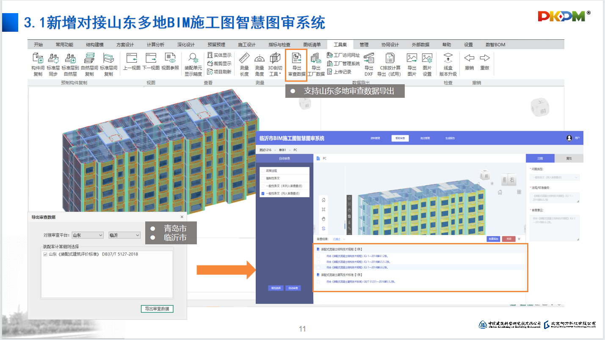Click the 自动审查 button at panel bottom
This screenshot has height=340, width=605.
pyautogui.click(x=293, y=288)
